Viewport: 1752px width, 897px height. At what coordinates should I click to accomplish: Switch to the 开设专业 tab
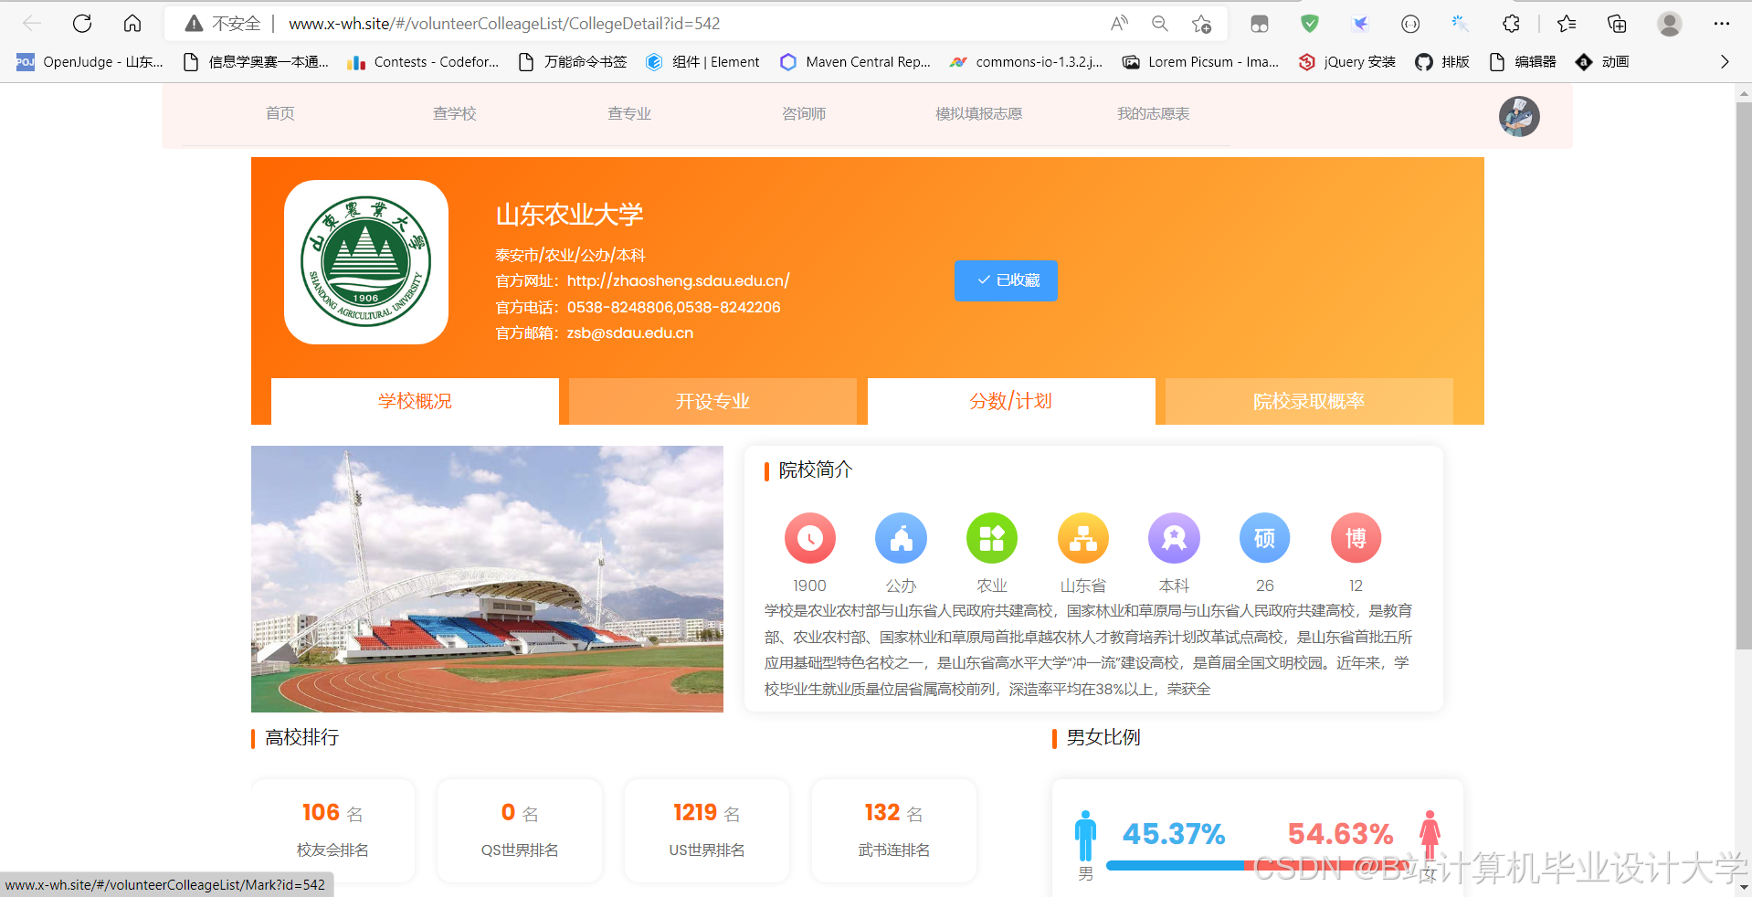tap(712, 401)
